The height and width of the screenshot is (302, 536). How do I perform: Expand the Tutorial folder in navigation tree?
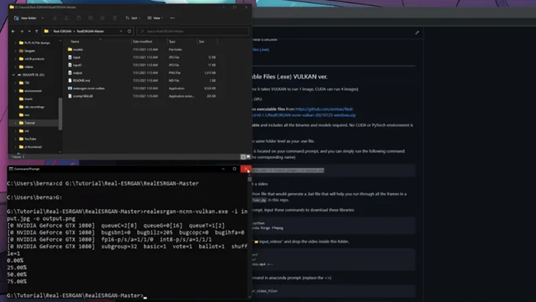(15, 123)
